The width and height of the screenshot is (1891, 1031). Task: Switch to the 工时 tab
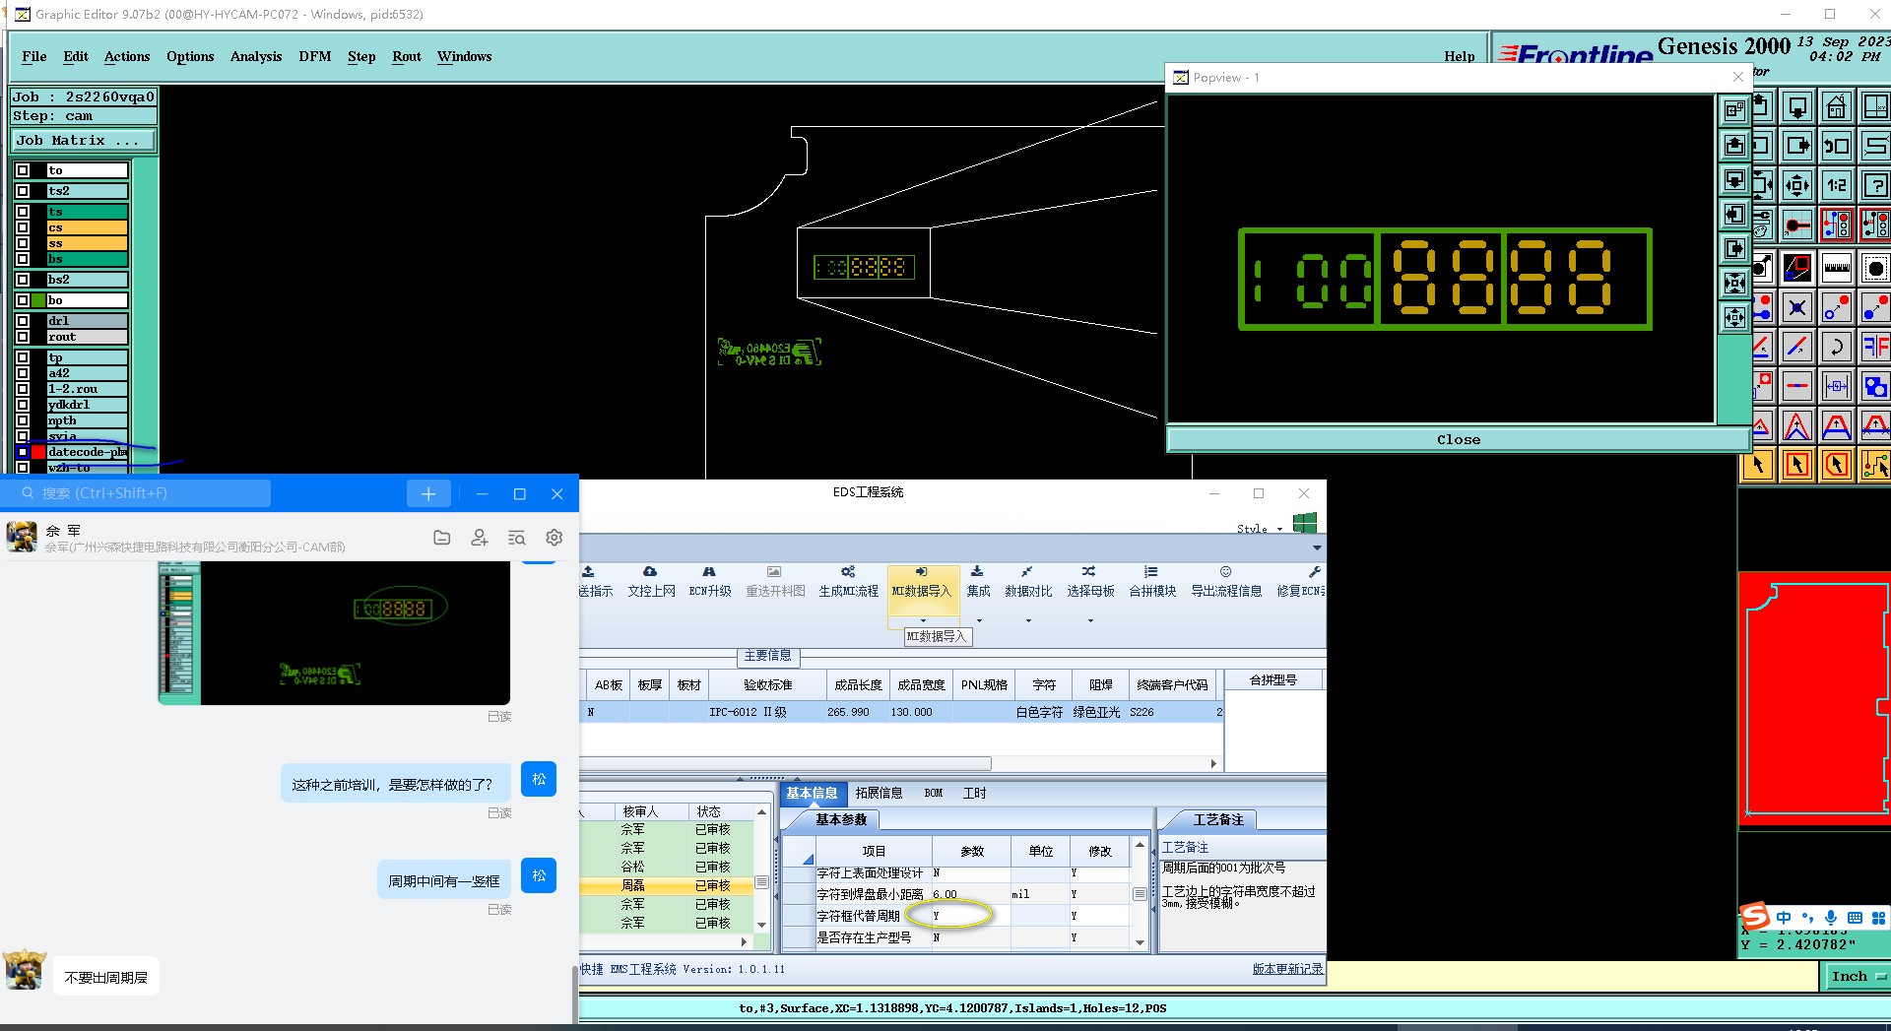click(x=974, y=793)
